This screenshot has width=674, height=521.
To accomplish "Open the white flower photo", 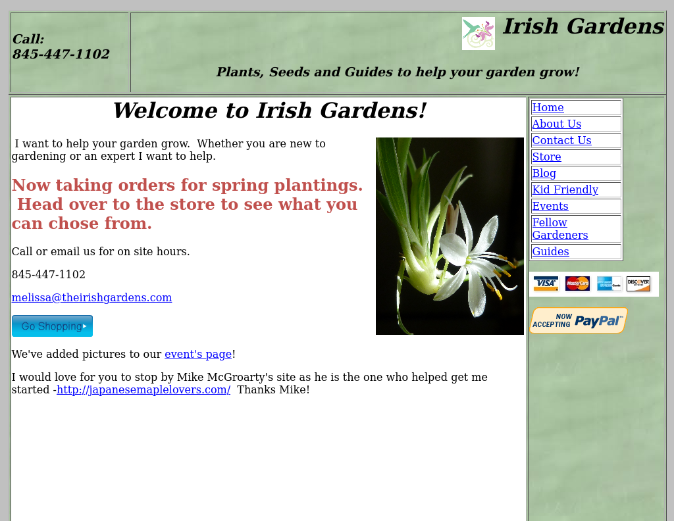I will [x=450, y=236].
